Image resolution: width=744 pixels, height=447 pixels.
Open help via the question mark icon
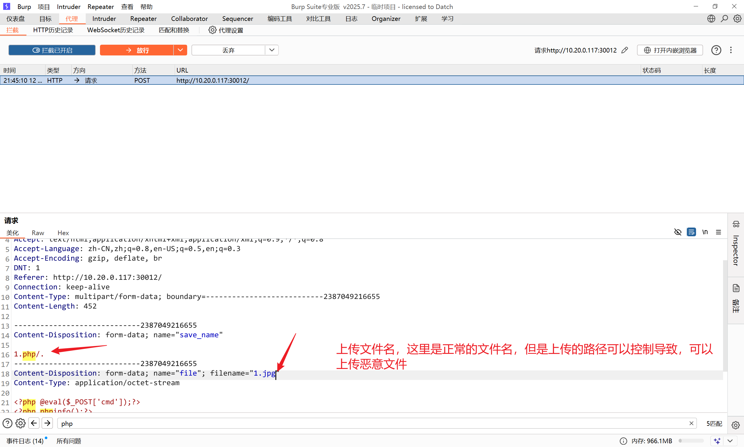[716, 50]
